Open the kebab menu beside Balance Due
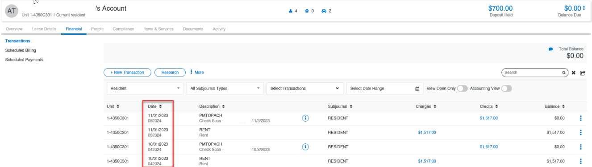The height and width of the screenshot is (167, 592). [x=584, y=8]
